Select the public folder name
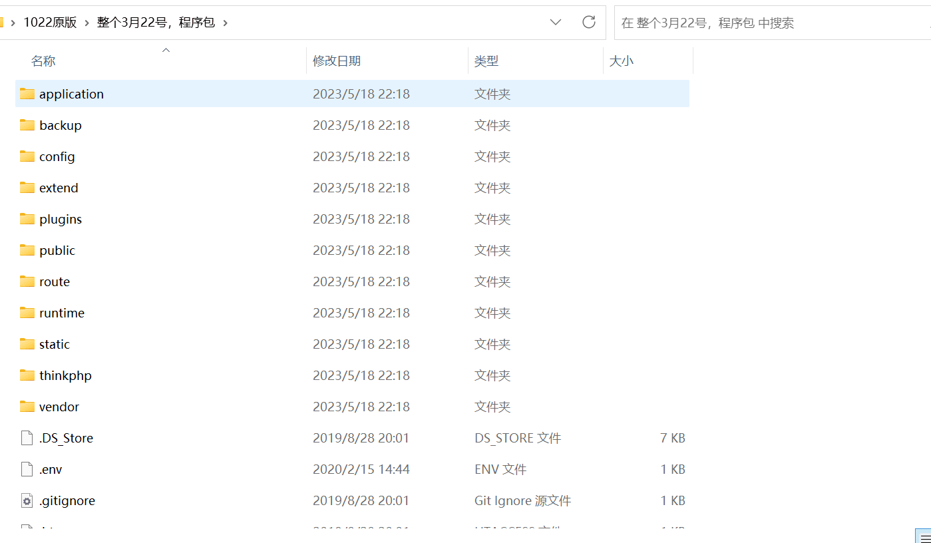This screenshot has width=931, height=543. click(x=57, y=250)
